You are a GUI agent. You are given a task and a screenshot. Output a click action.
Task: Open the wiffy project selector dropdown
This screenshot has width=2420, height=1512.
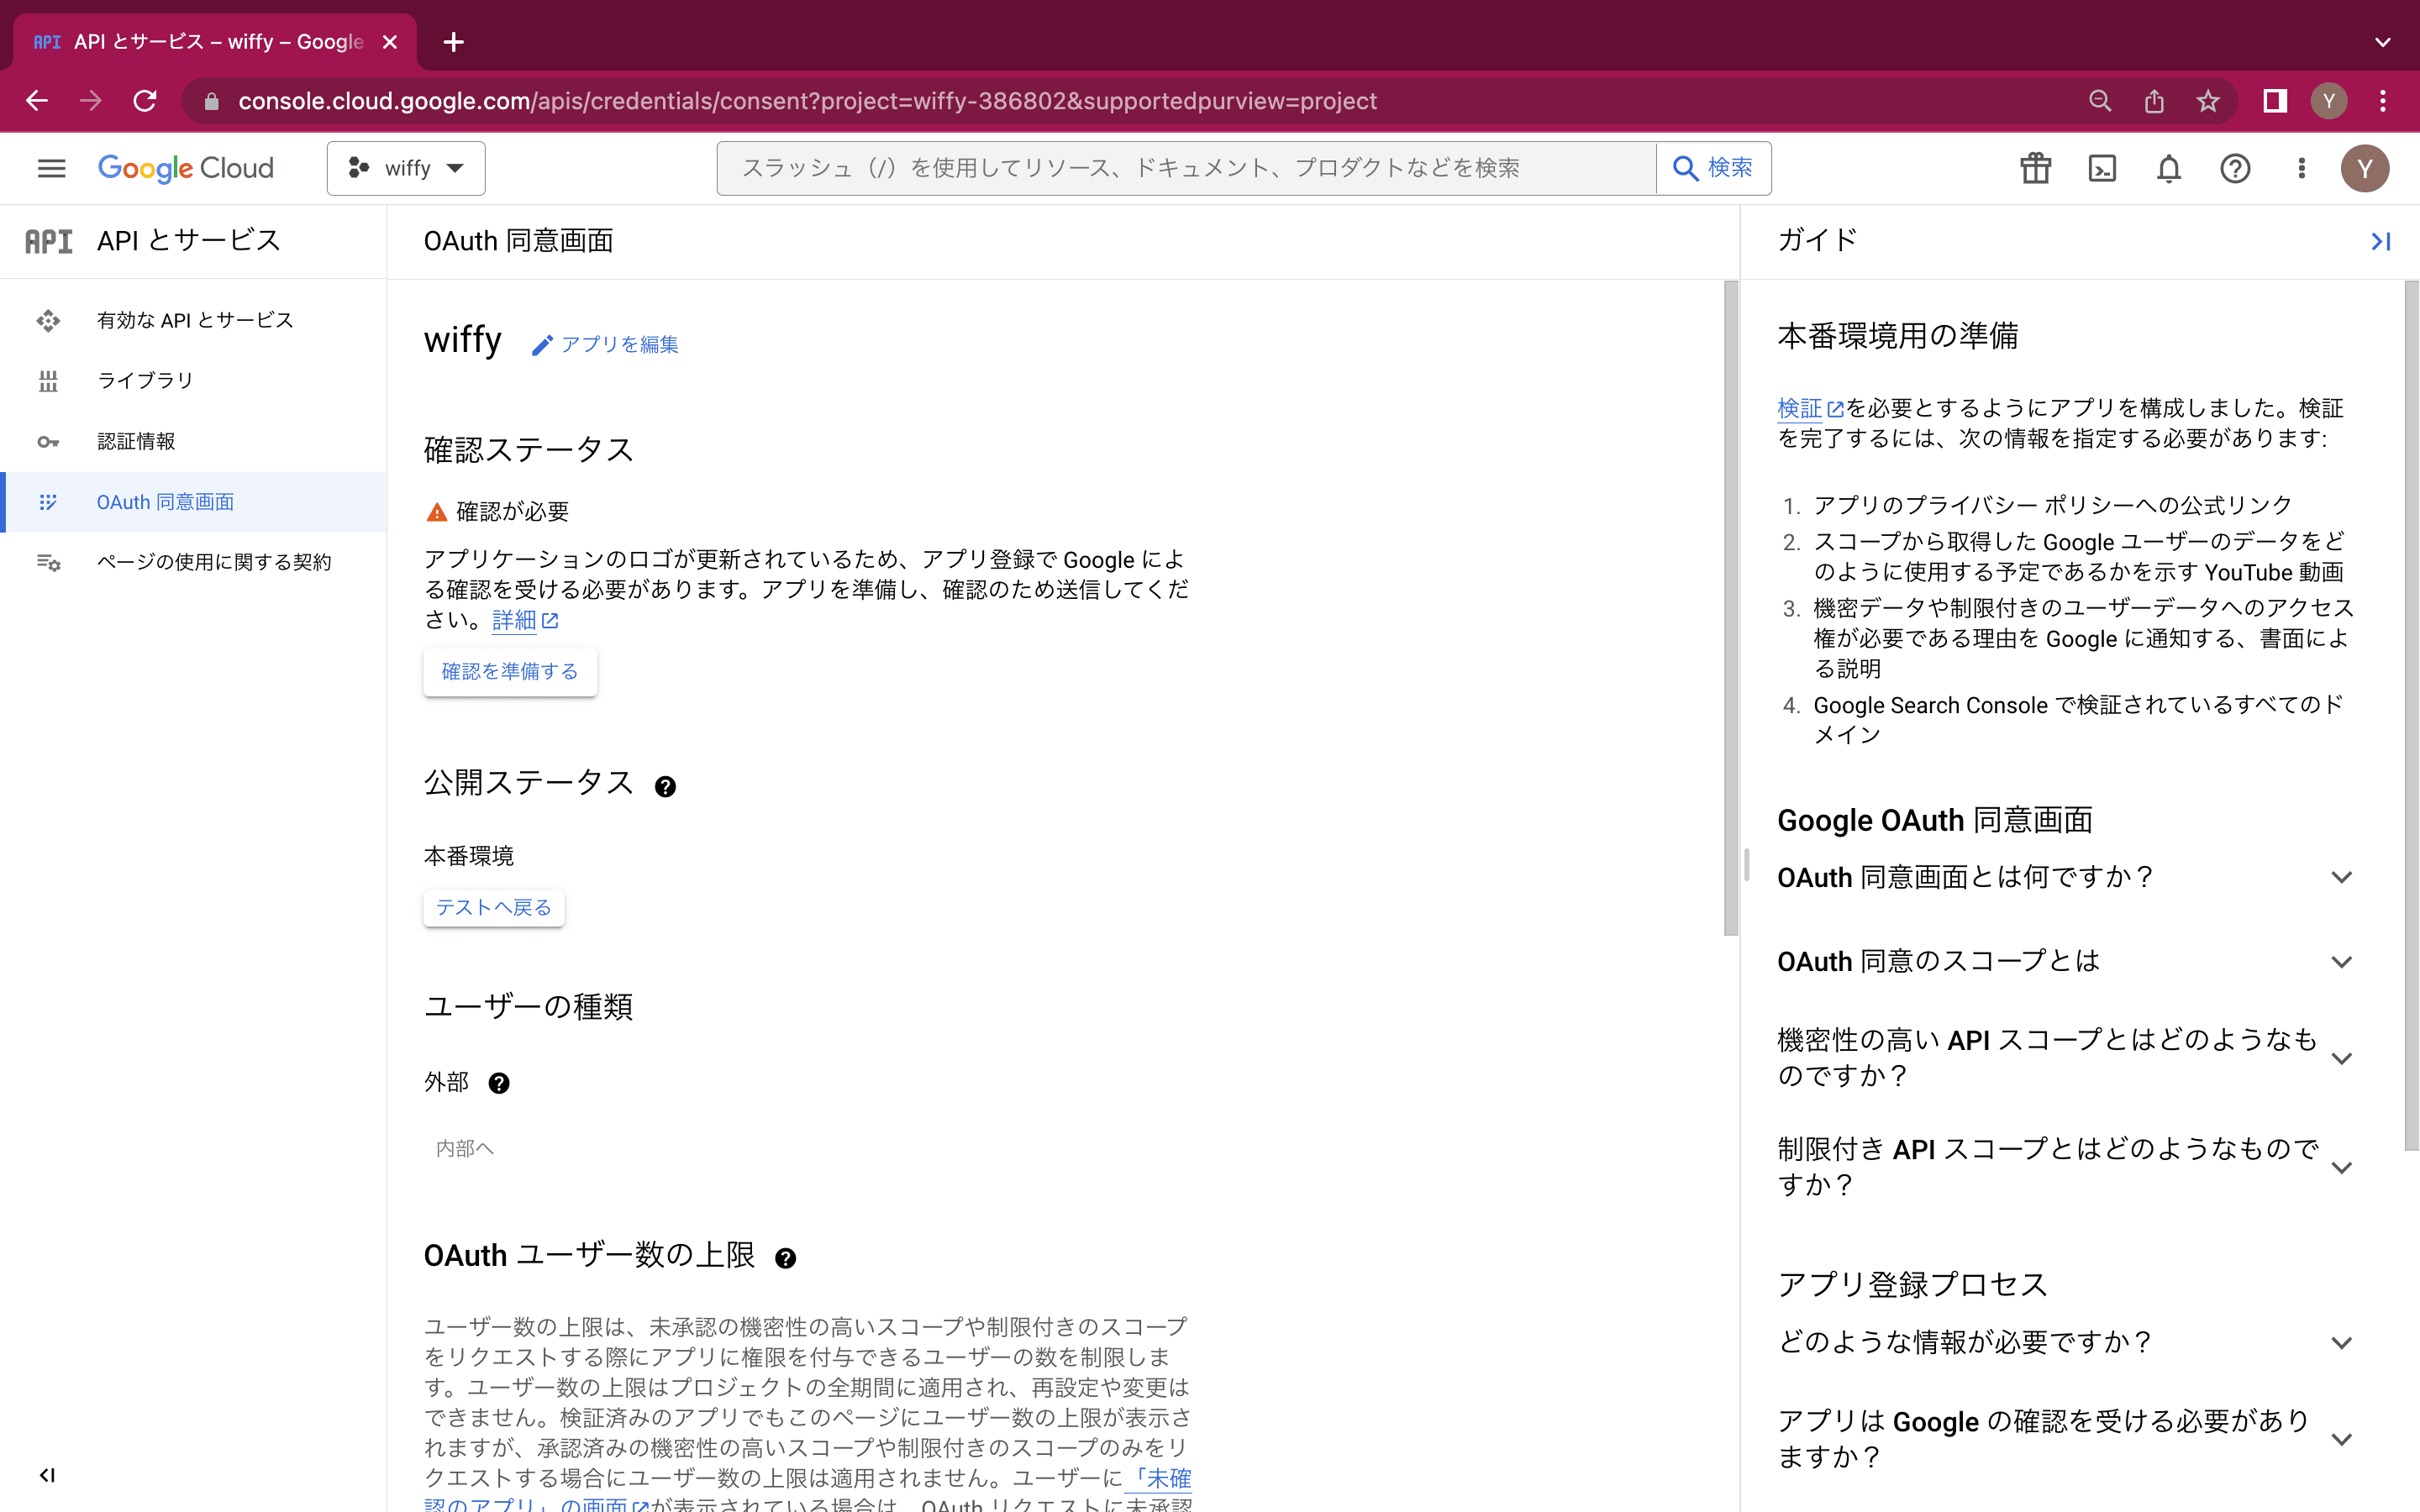coord(406,168)
